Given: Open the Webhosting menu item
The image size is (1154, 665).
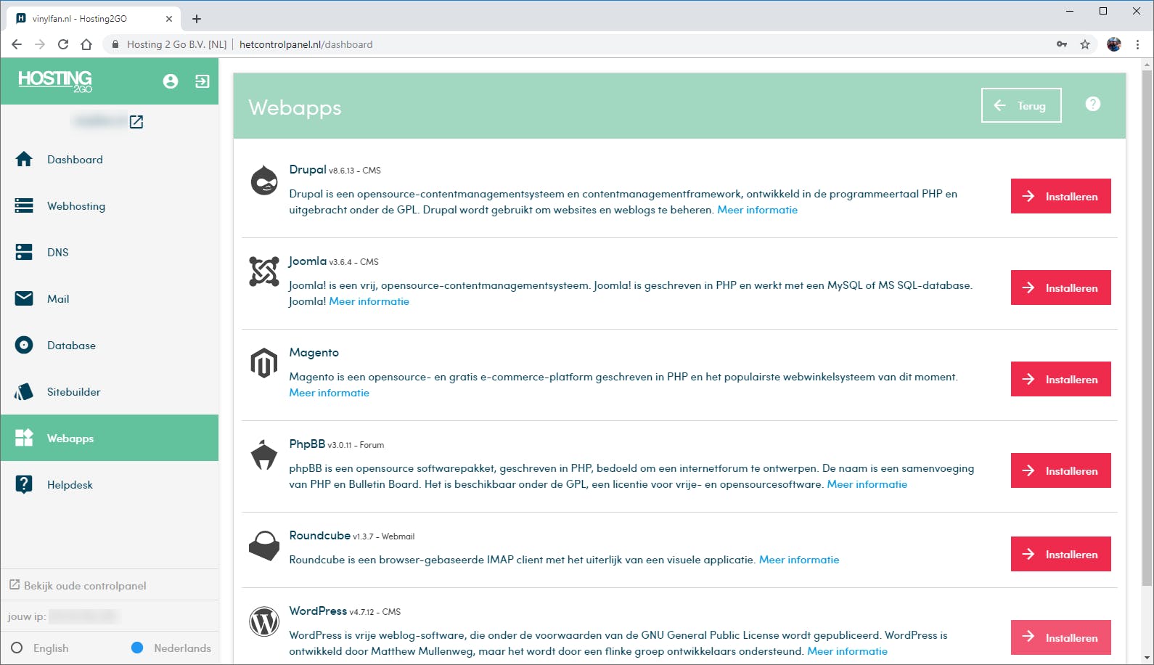Looking at the screenshot, I should point(76,206).
